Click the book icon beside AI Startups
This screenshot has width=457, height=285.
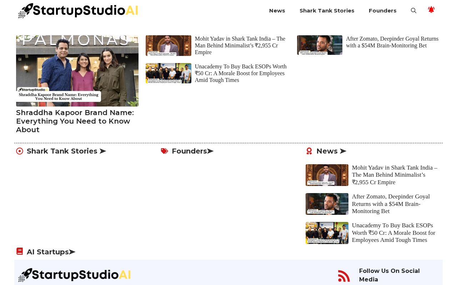[20, 252]
